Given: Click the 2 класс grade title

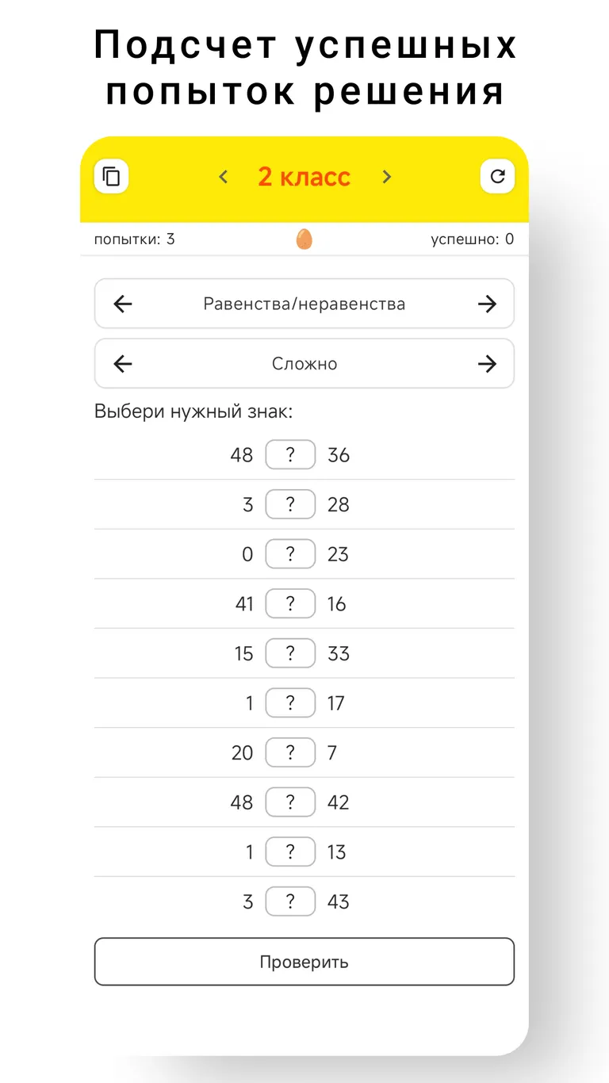Looking at the screenshot, I should pos(304,177).
